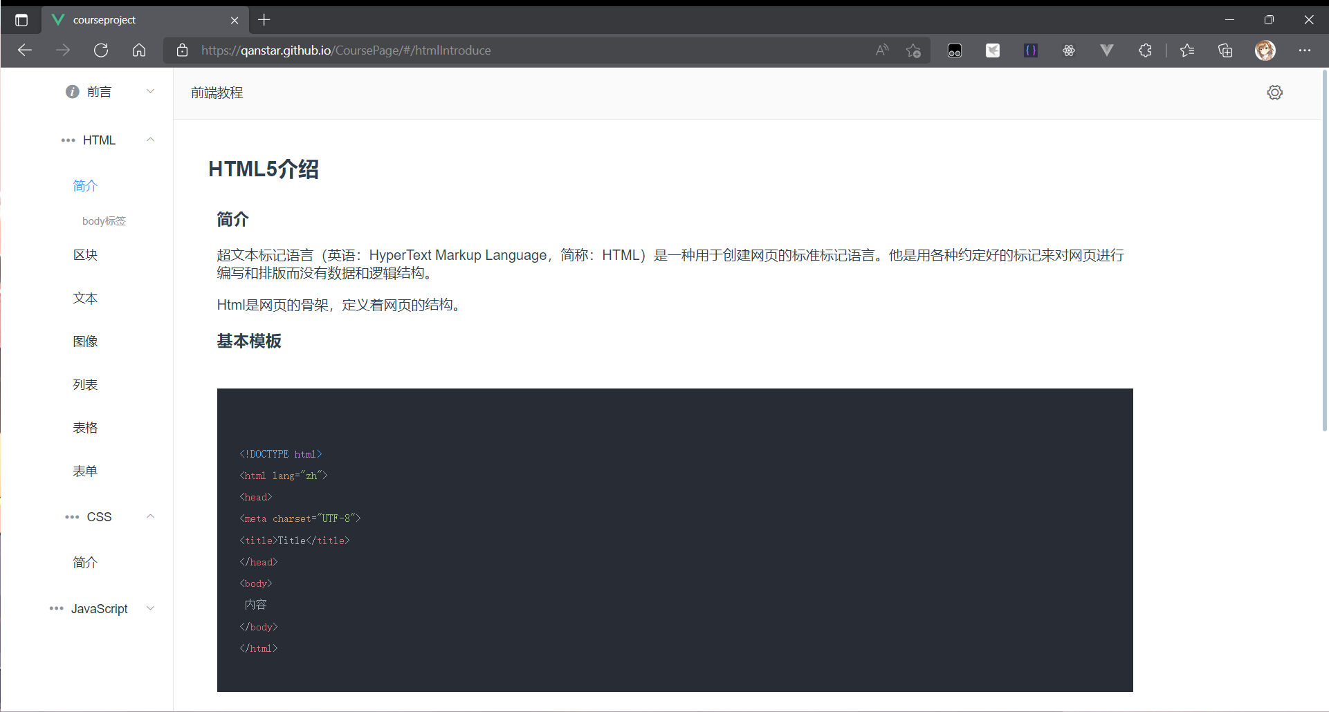This screenshot has width=1329, height=712.
Task: Expand the JavaScript section in the sidebar
Action: [150, 608]
